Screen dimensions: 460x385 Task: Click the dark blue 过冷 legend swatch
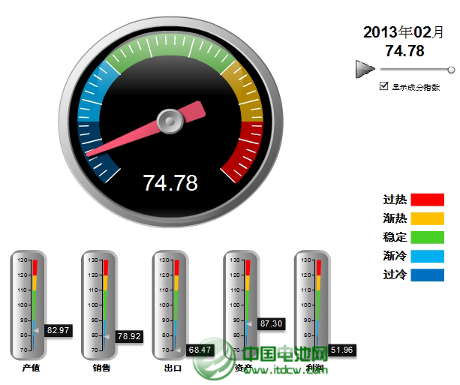point(427,275)
